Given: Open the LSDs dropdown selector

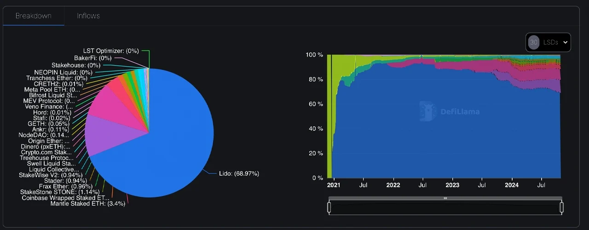Looking at the screenshot, I should (x=548, y=42).
